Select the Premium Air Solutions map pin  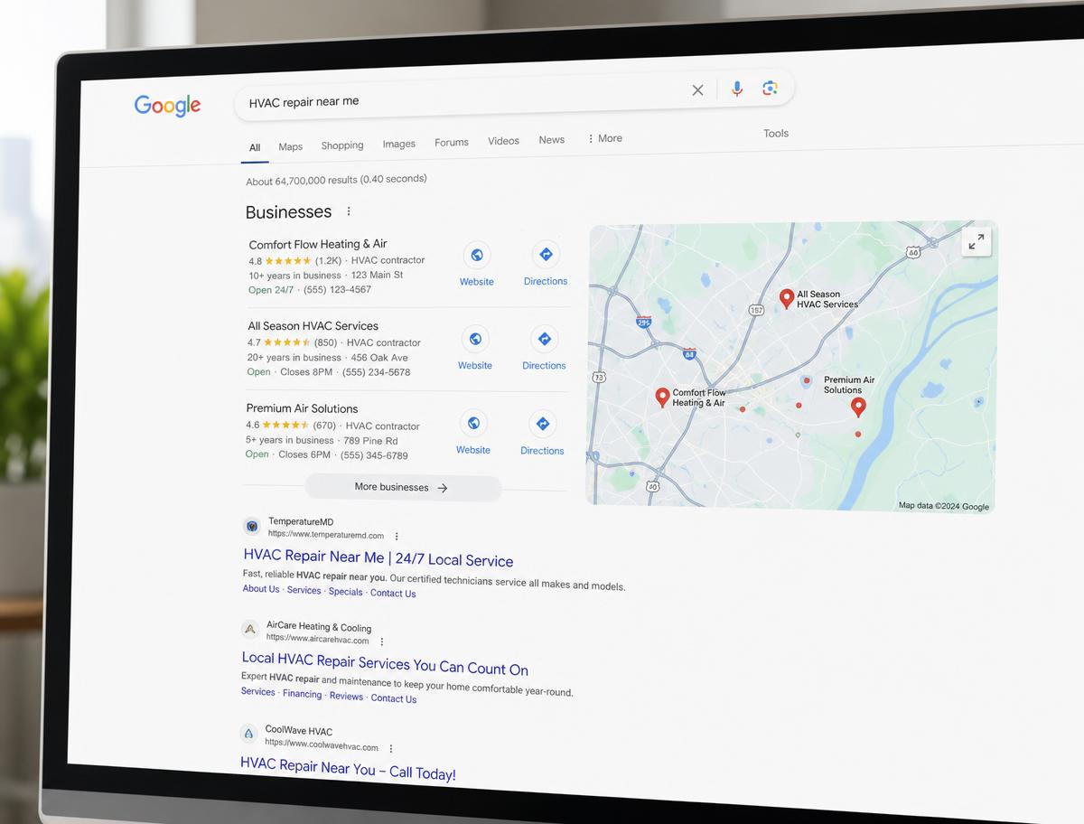858,407
